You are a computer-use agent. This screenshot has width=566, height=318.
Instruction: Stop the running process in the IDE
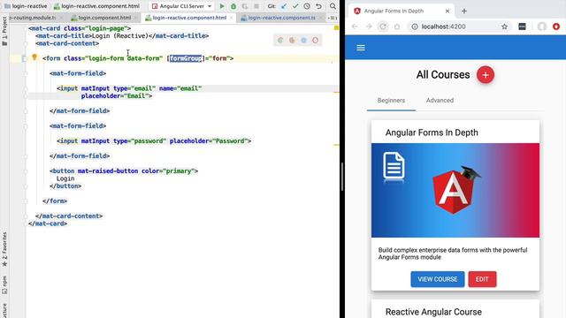(x=256, y=6)
